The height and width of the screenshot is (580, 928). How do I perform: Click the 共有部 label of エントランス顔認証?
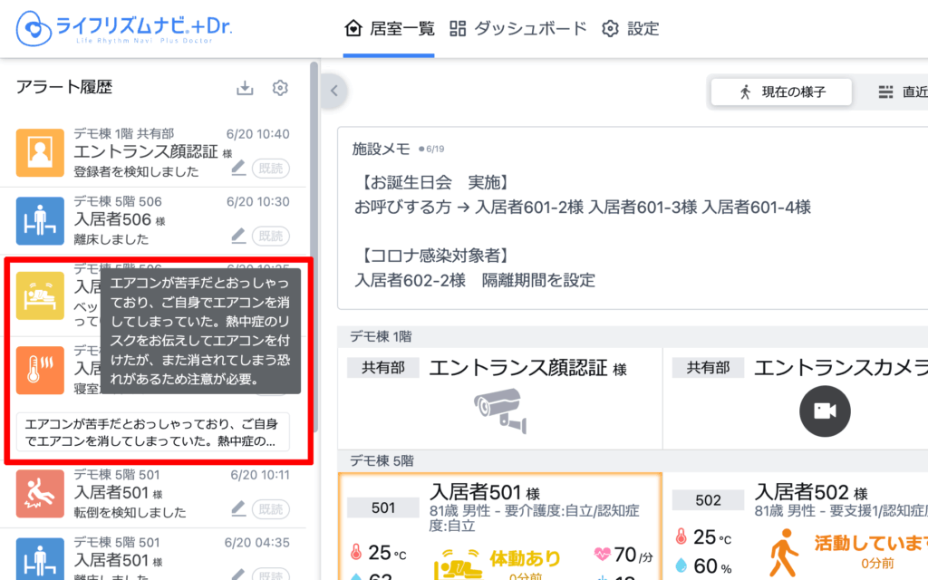click(383, 368)
